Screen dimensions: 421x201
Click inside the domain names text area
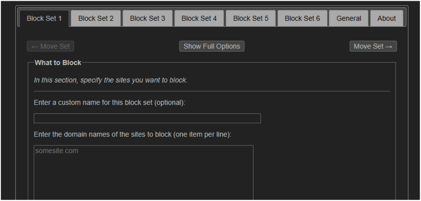click(x=143, y=174)
